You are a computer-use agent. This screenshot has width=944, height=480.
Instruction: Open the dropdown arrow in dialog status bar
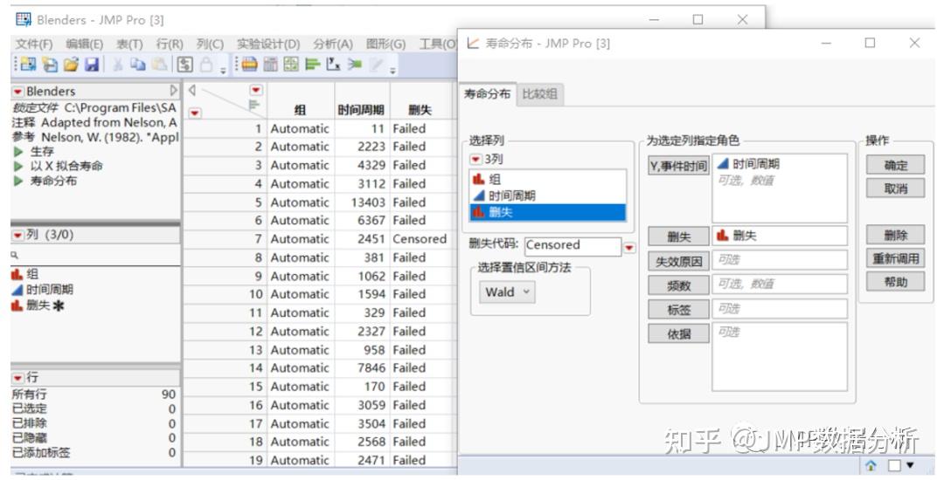(x=910, y=465)
